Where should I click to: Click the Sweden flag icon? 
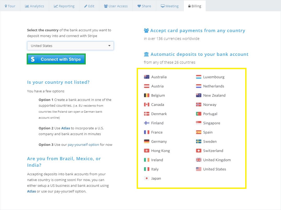[x=199, y=141]
